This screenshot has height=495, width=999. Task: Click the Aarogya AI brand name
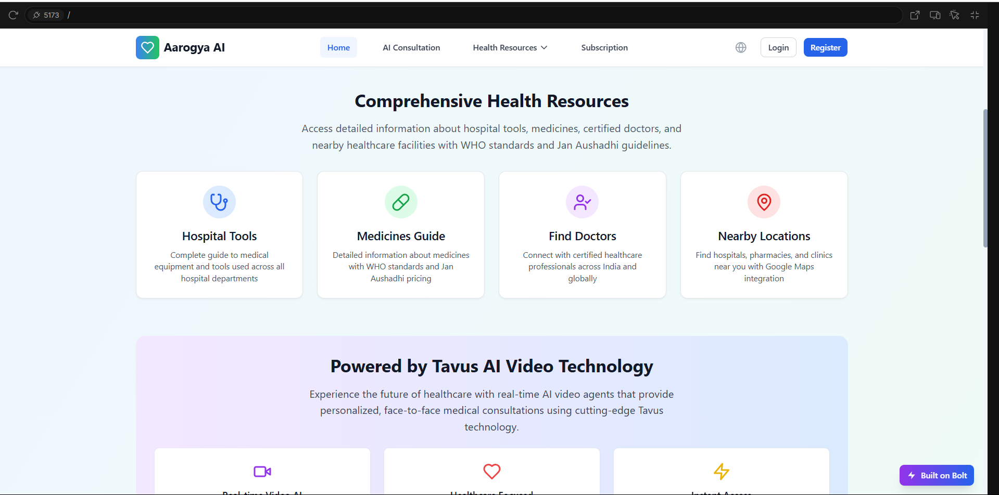(x=194, y=47)
